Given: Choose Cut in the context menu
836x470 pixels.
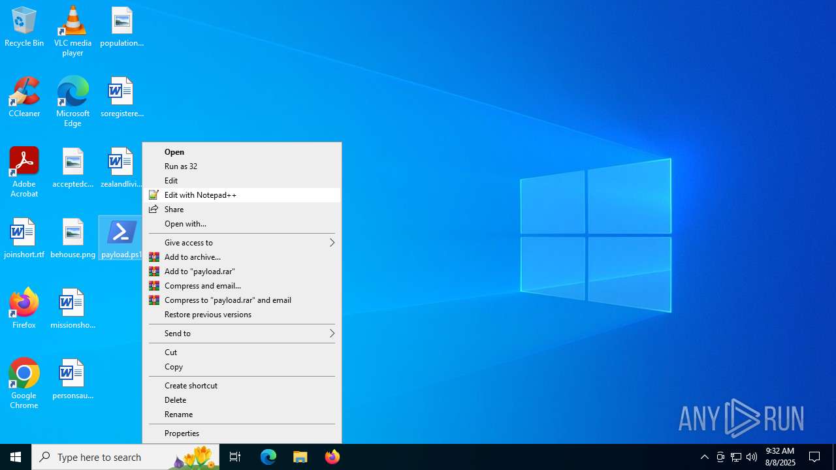Looking at the screenshot, I should tap(242, 352).
